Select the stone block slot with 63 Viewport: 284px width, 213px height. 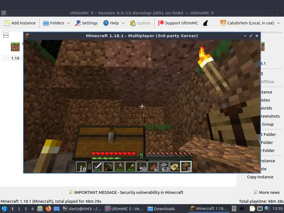164,167
